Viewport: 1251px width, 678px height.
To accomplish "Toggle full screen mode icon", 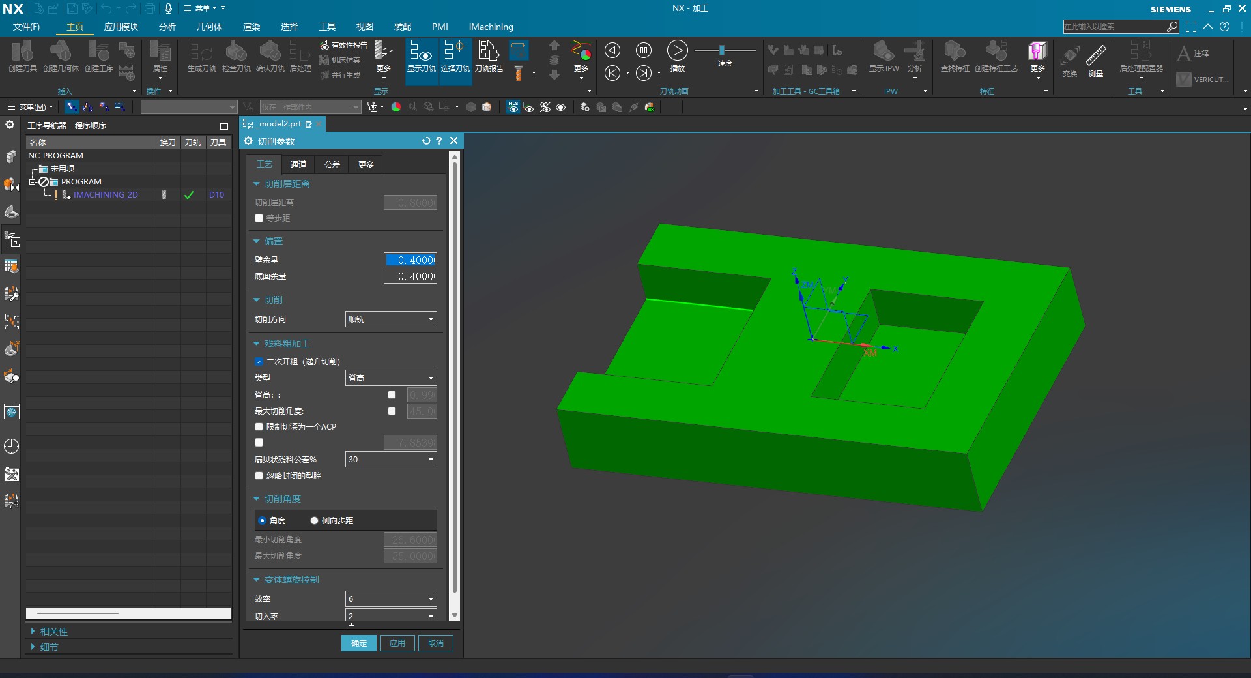I will (1191, 27).
